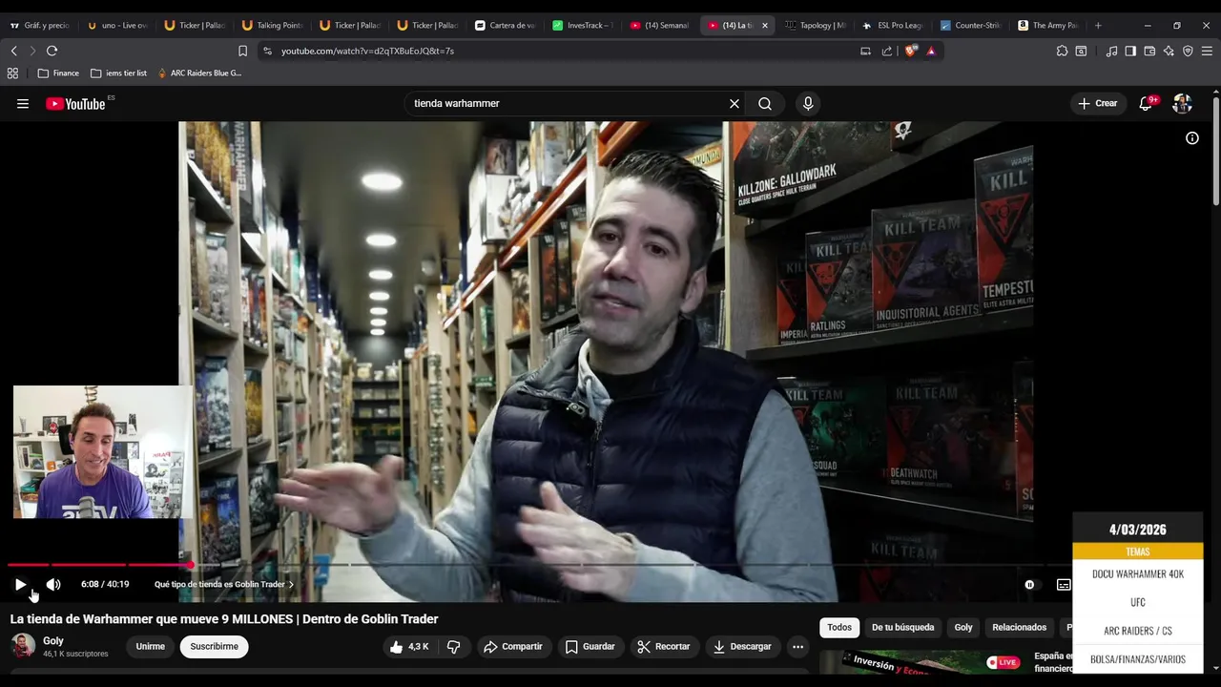Viewport: 1221px width, 687px height.
Task: Switch to The Army Painter tab
Action: pyautogui.click(x=1047, y=25)
